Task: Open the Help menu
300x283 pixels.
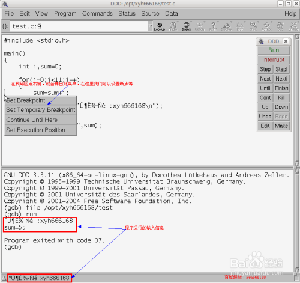Action: 290,14
